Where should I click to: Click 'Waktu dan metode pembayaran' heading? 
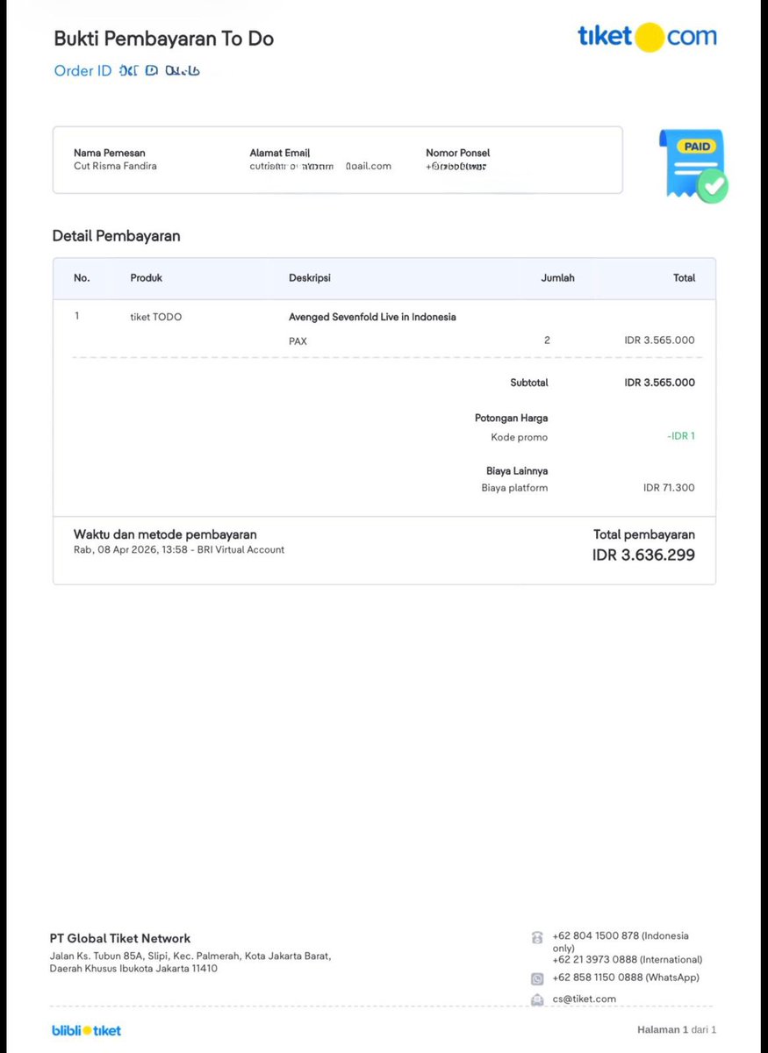[165, 534]
